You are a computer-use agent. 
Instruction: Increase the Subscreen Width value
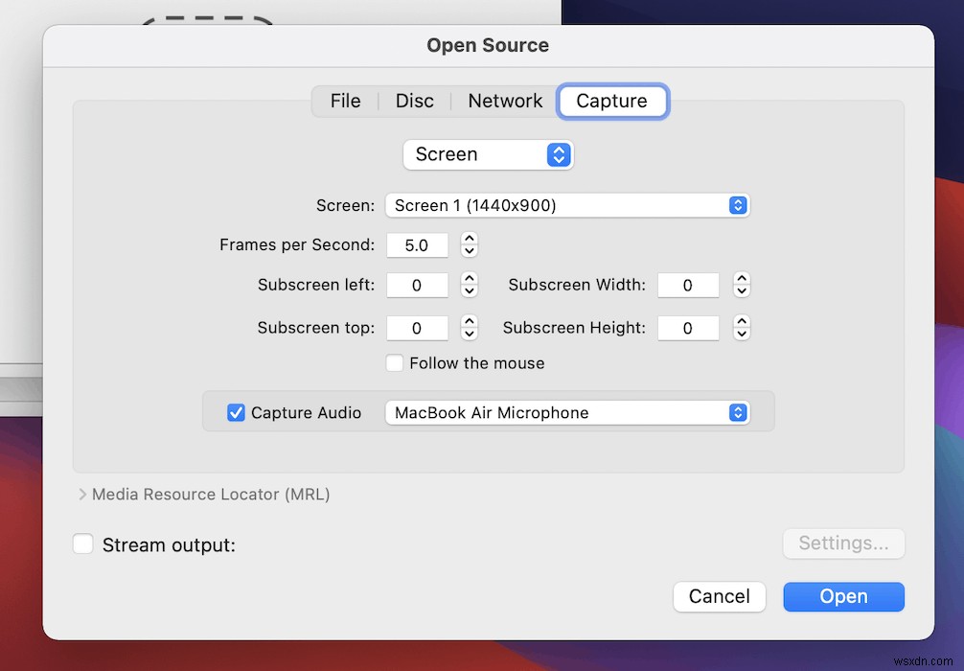741,280
